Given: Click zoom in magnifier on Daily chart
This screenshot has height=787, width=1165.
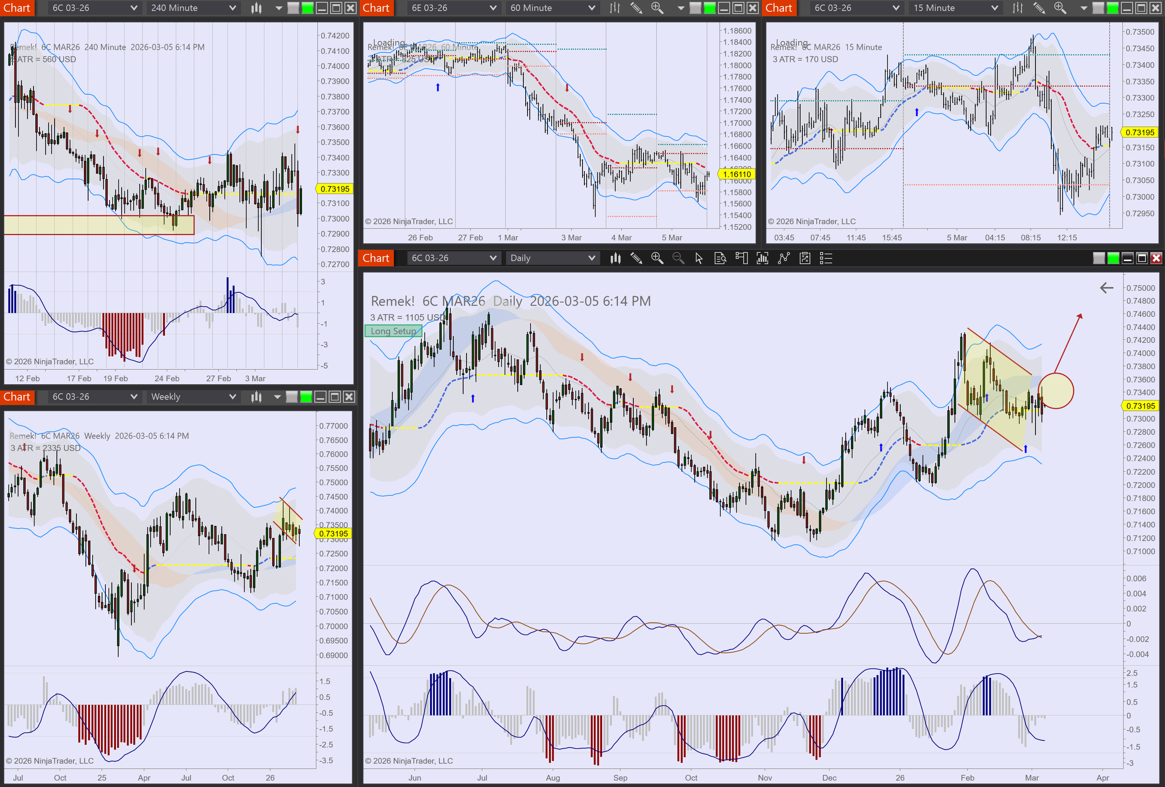Looking at the screenshot, I should click(657, 258).
